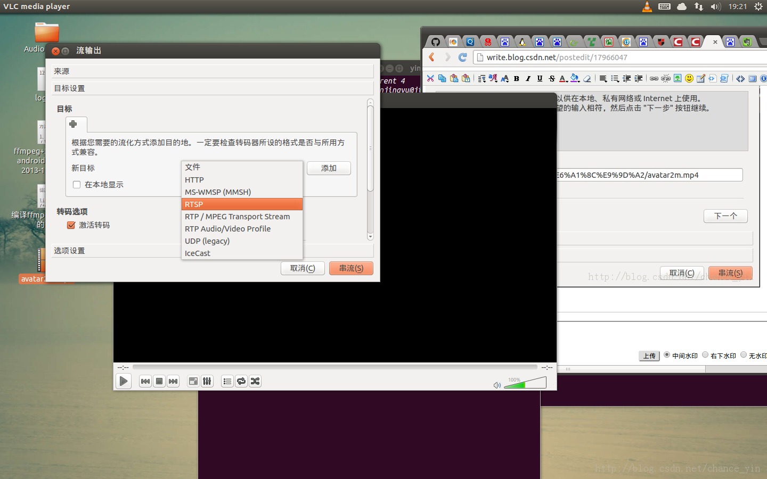Uncheck the 激活转码 checkbox
Screen dimensions: 767x479
coord(71,225)
